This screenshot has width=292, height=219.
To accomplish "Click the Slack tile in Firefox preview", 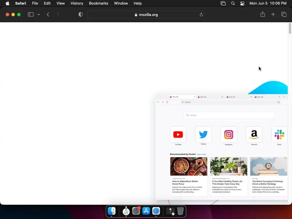I will (x=279, y=135).
